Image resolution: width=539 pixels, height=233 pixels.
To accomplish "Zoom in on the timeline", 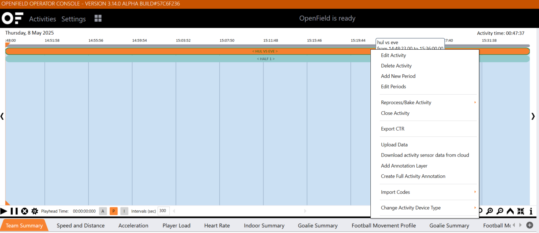I will 490,211.
